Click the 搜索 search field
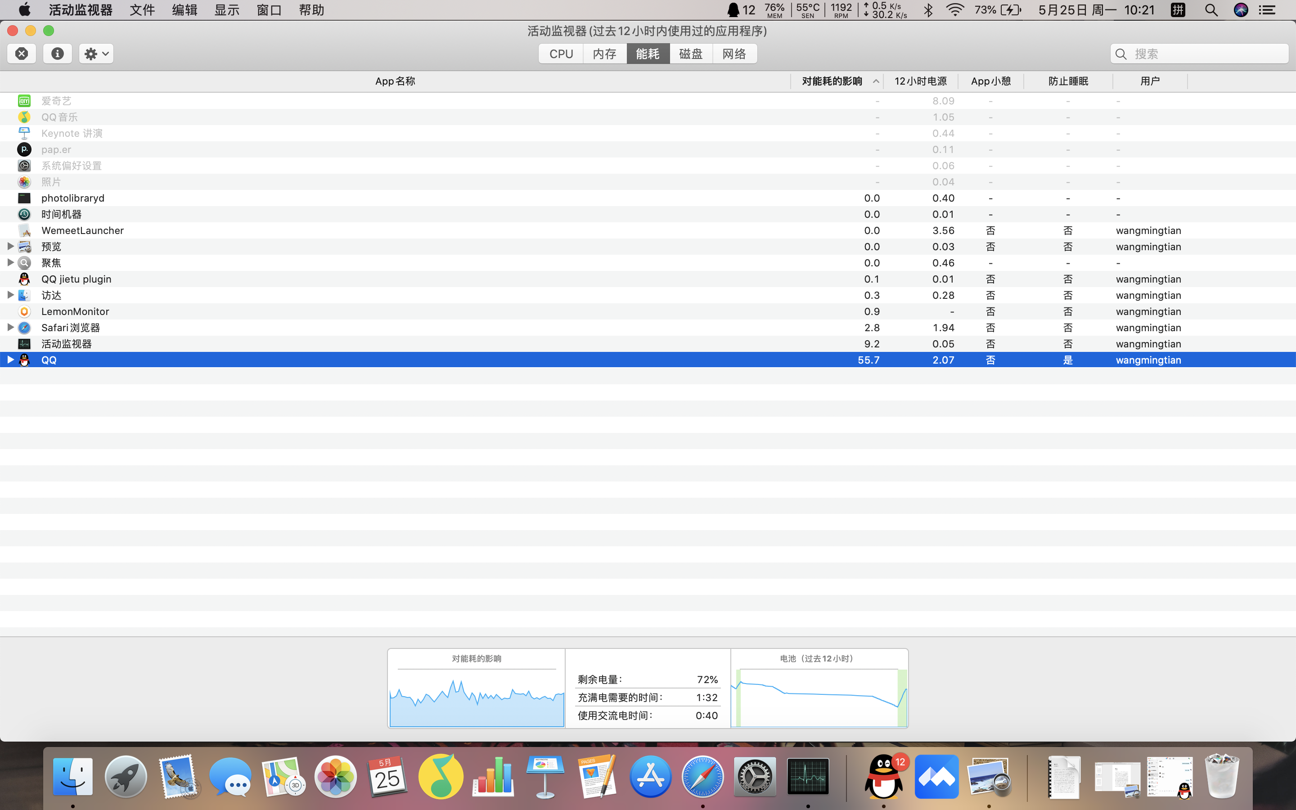The width and height of the screenshot is (1296, 810). [x=1205, y=54]
